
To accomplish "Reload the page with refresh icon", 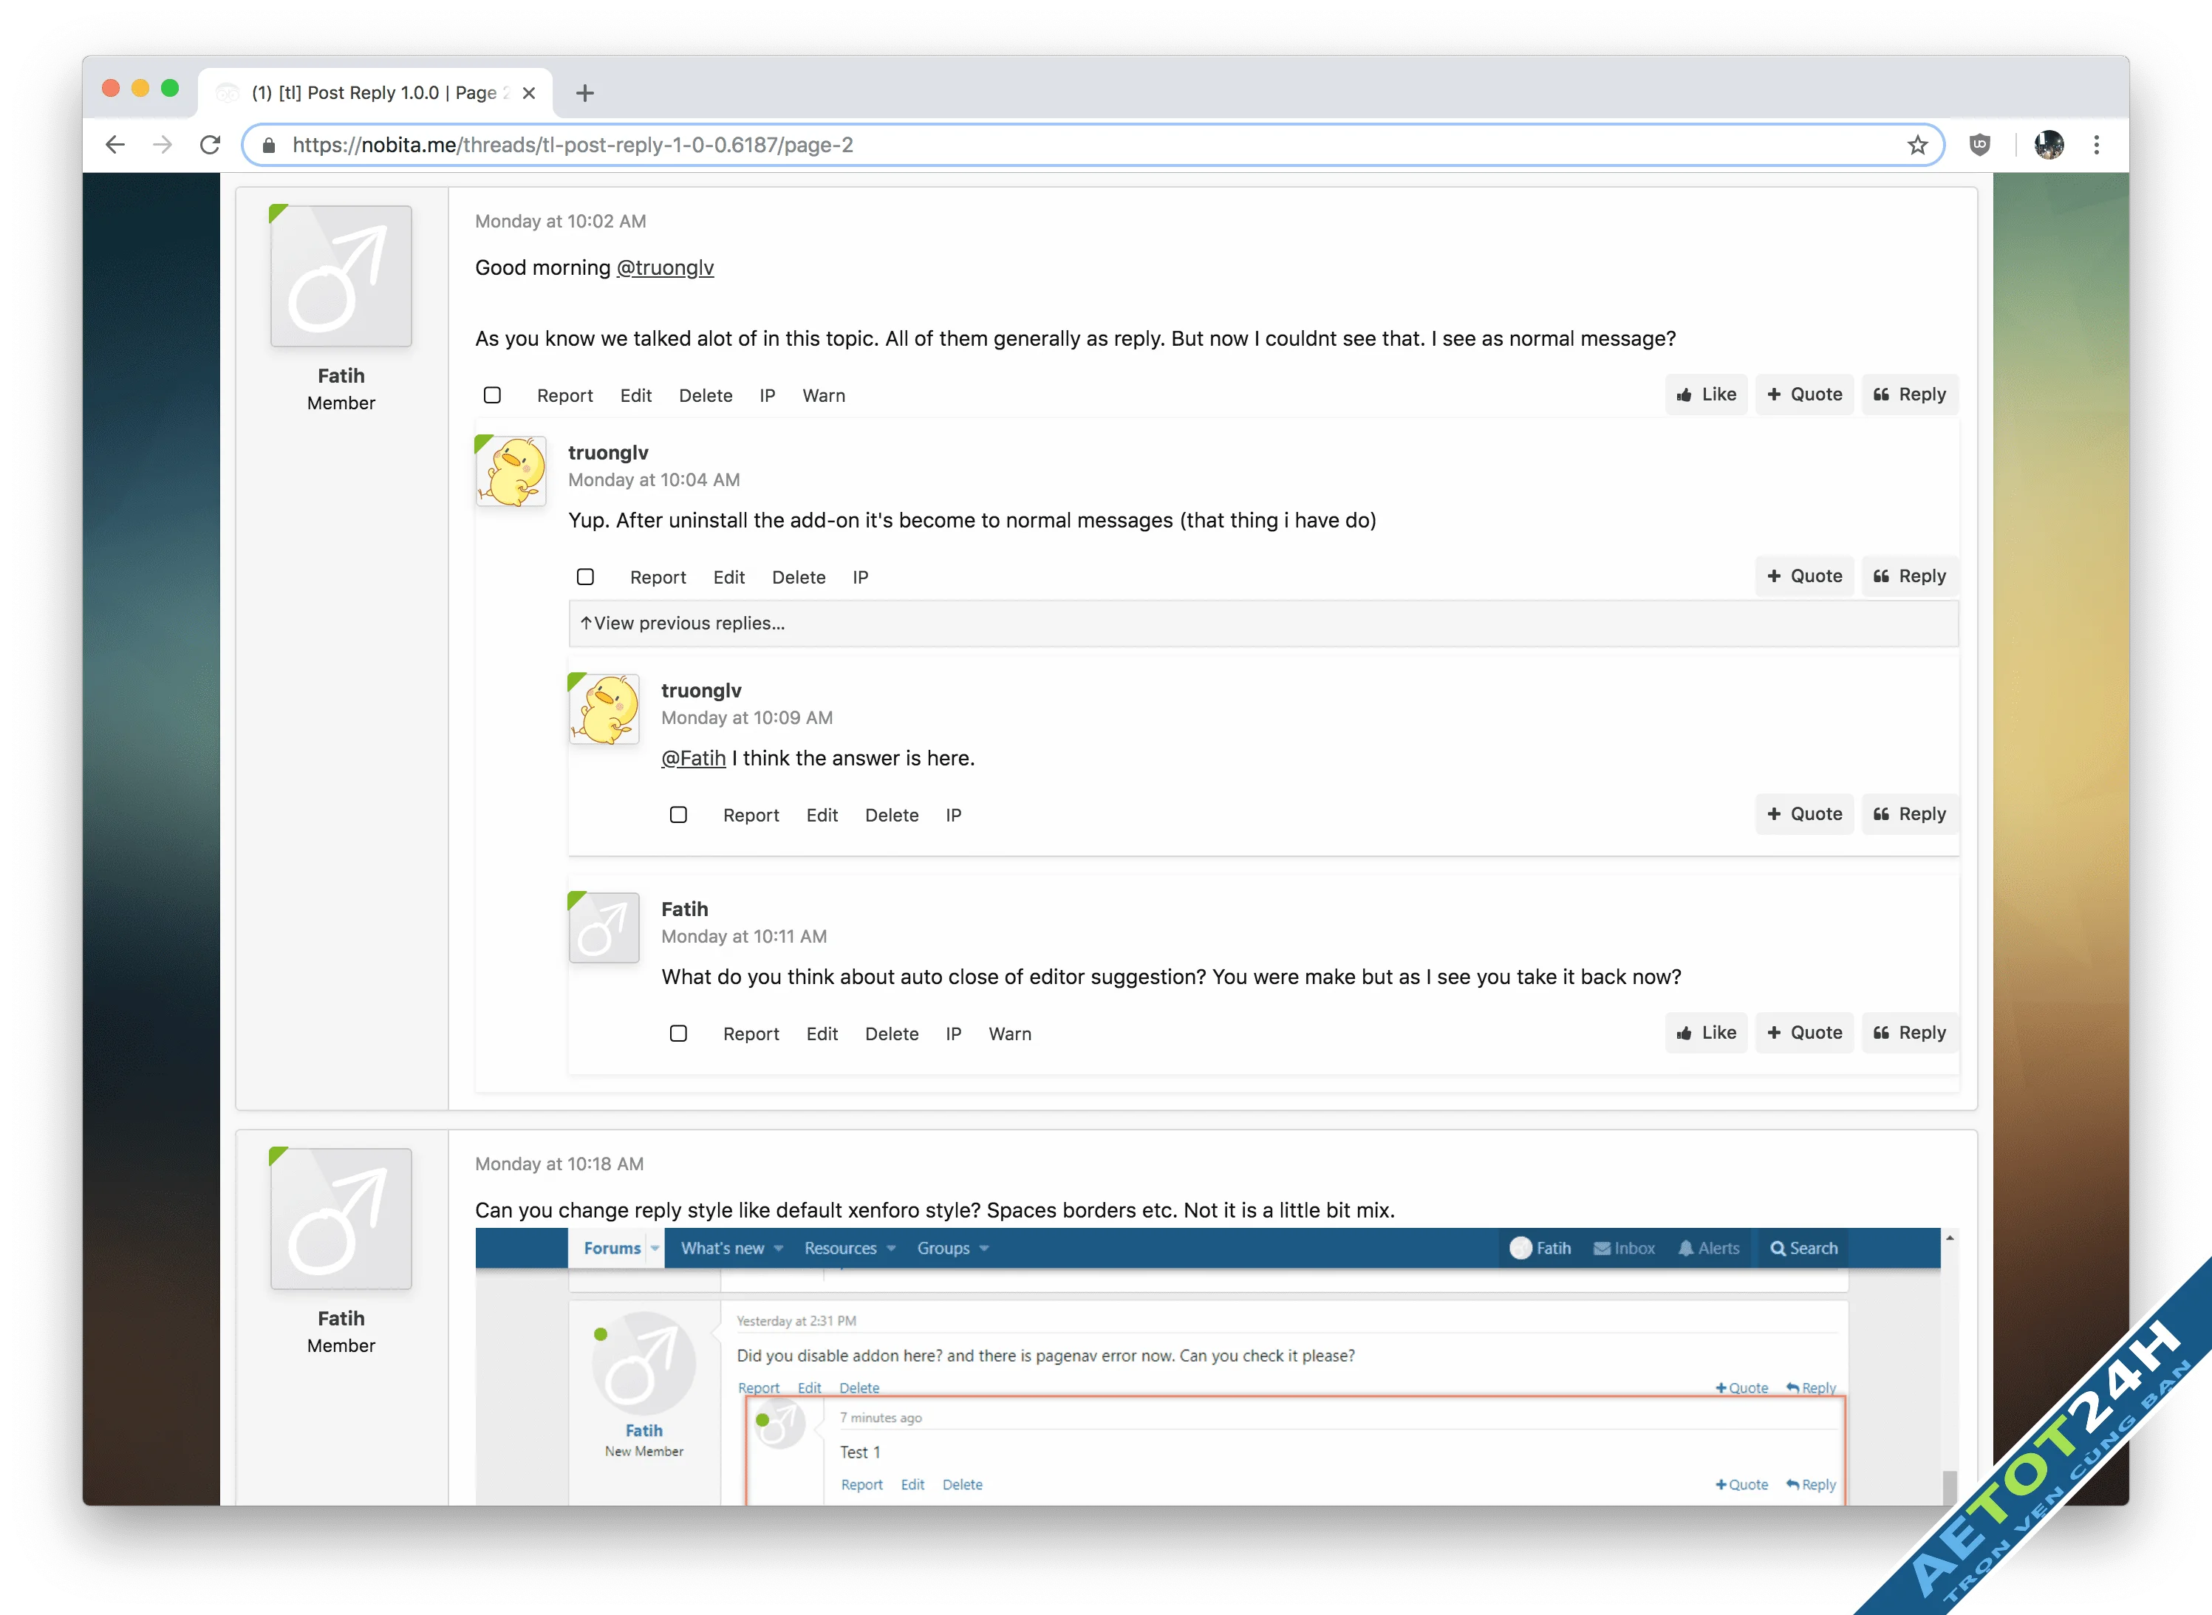I will tap(210, 145).
